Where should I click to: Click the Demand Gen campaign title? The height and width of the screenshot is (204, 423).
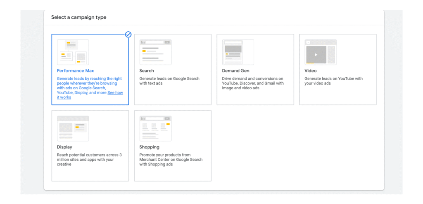tap(235, 71)
